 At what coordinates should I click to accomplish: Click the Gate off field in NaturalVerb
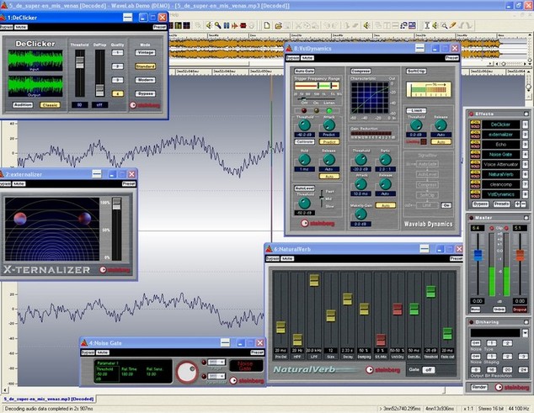tap(429, 370)
